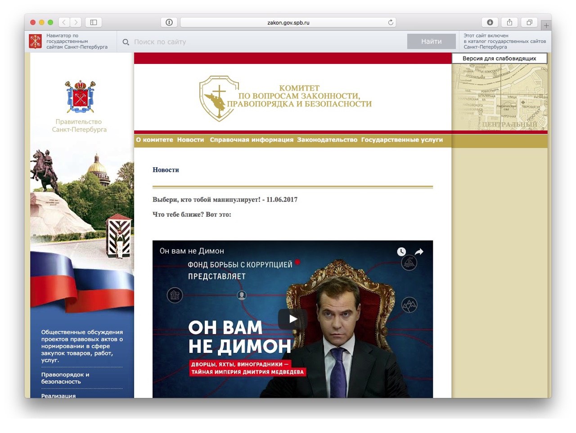
Task: Open the Новости menu item
Action: [190, 140]
